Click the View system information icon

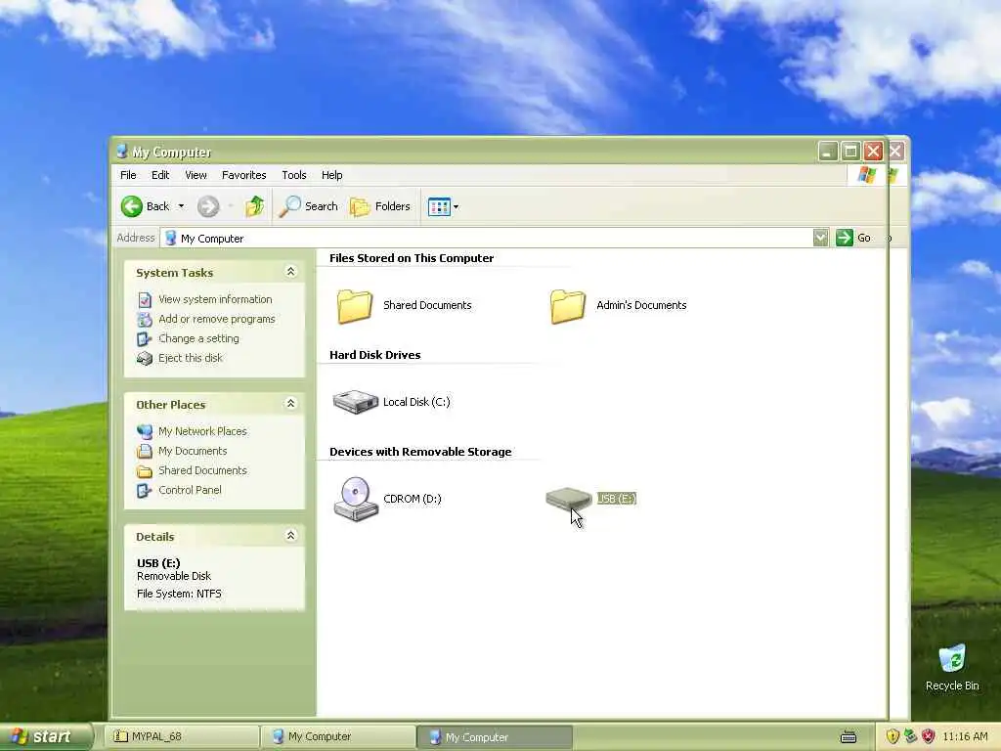(x=145, y=299)
